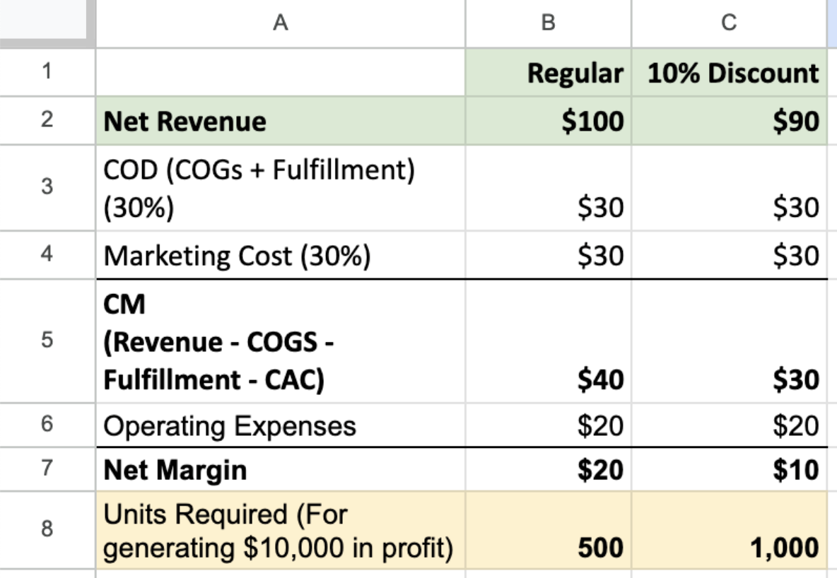Select the 1,000 units cell
Screen dimensions: 837x578
click(729, 529)
